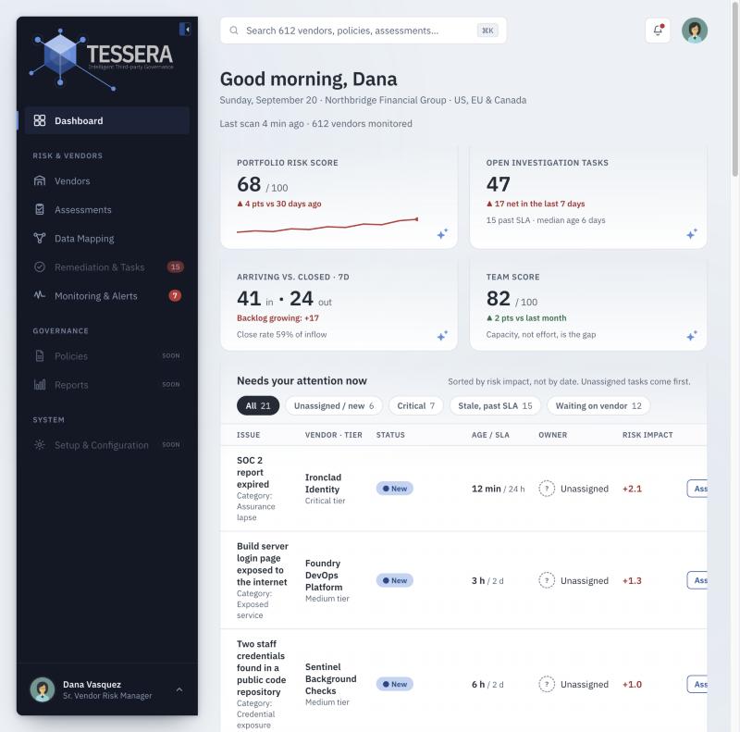Click unassigned owner icon in SOC 2 row
The width and height of the screenshot is (740, 732).
point(547,489)
